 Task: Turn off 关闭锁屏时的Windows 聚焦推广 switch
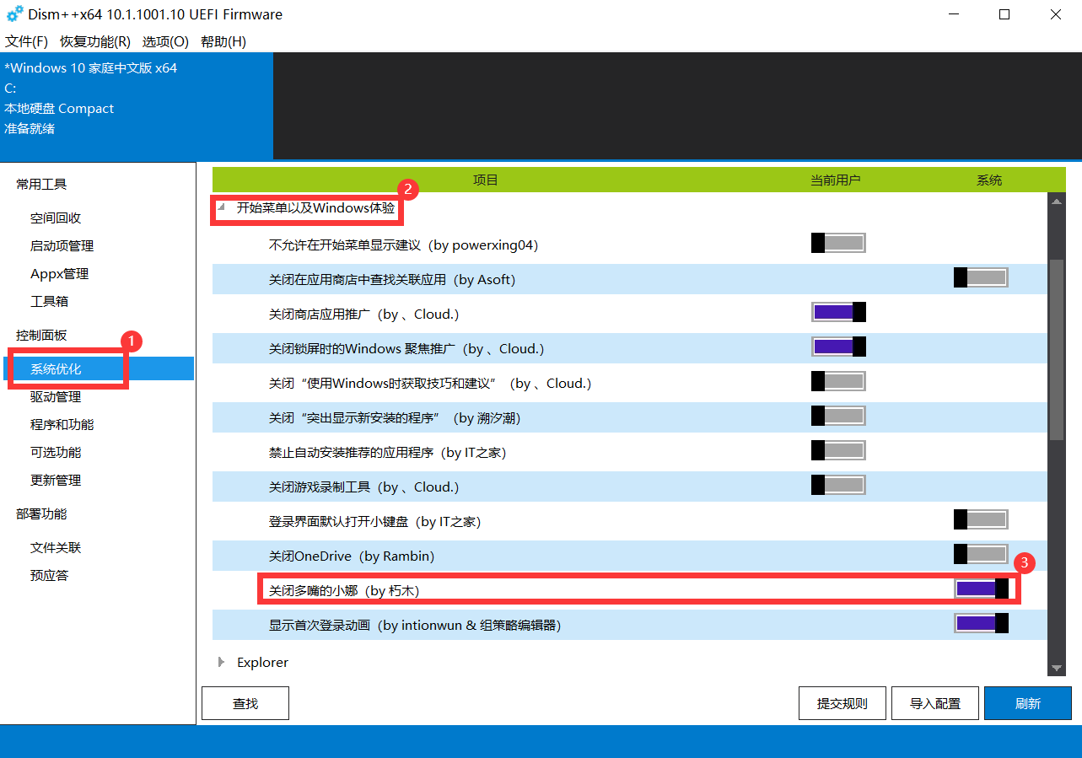838,347
